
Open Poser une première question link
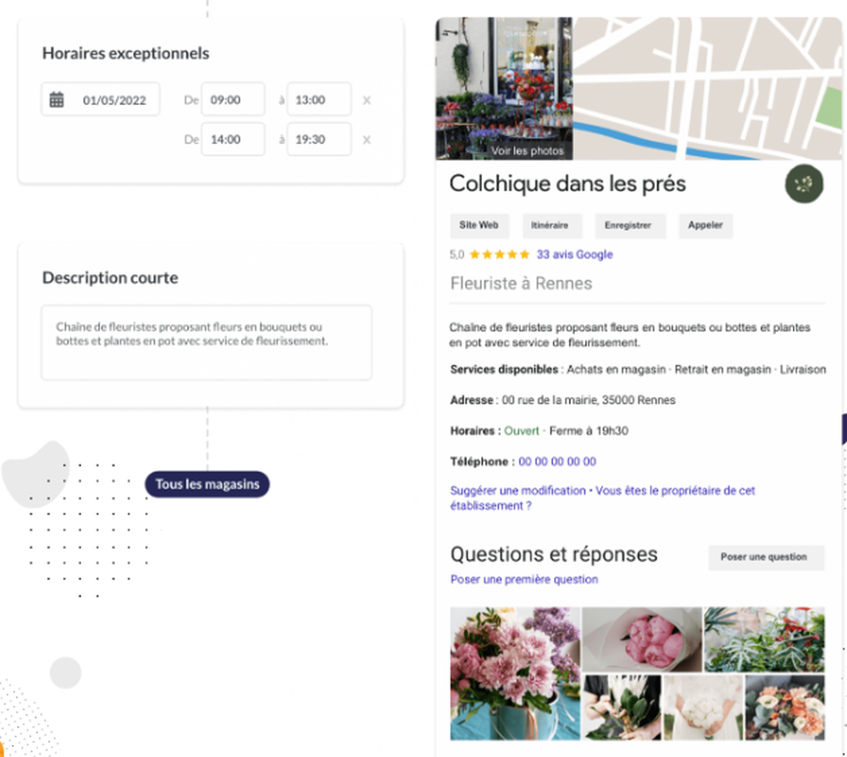[x=524, y=579]
